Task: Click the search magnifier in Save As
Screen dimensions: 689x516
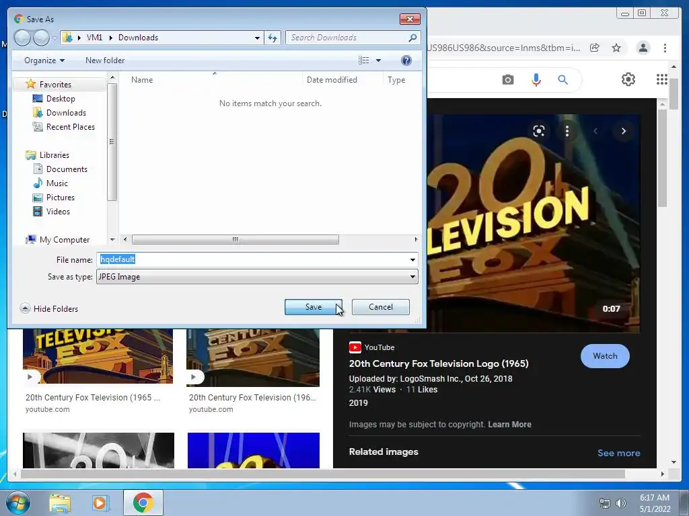Action: pos(412,38)
